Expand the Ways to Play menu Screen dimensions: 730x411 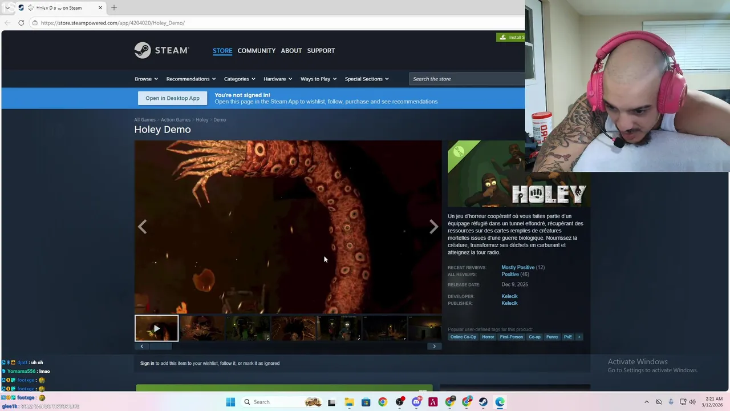pyautogui.click(x=318, y=79)
